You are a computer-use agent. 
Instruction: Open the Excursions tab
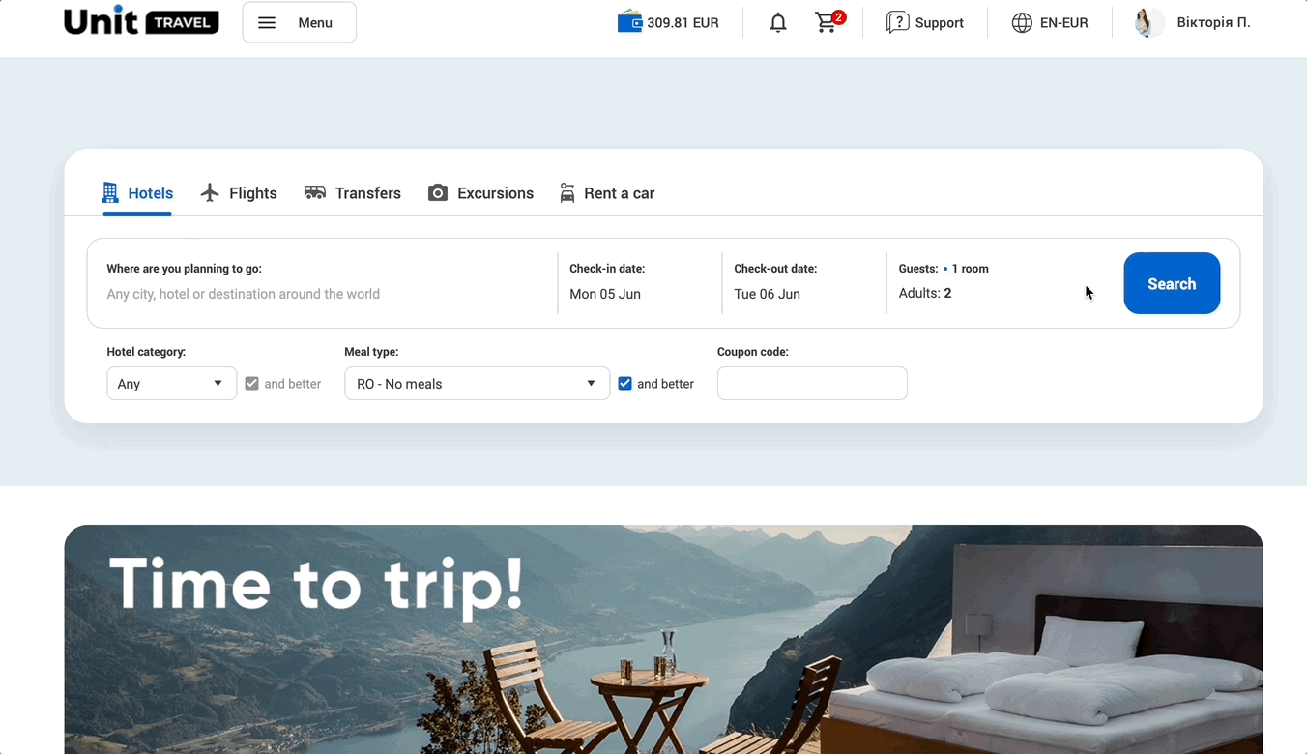pos(480,193)
